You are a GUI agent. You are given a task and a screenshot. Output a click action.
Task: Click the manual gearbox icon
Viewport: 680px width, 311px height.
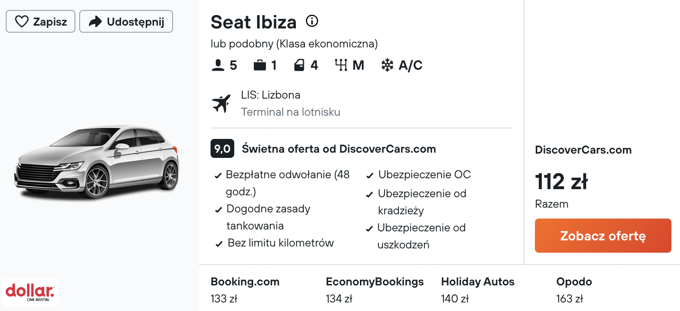click(341, 65)
